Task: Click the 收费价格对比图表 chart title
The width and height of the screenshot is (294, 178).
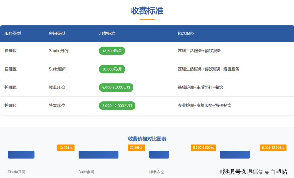Action: coord(147,139)
